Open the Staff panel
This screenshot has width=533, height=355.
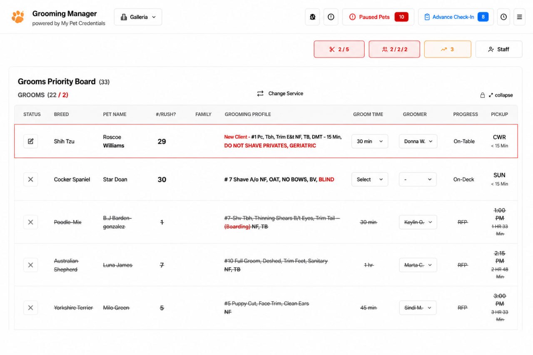click(499, 49)
